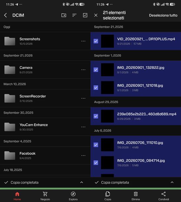The width and height of the screenshot is (181, 202).
Task: Tap the muted bell icon in right status bar
Action: click(x=158, y=4)
